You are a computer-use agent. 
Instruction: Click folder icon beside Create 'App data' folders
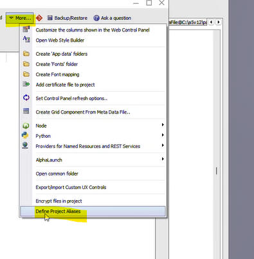(26, 53)
